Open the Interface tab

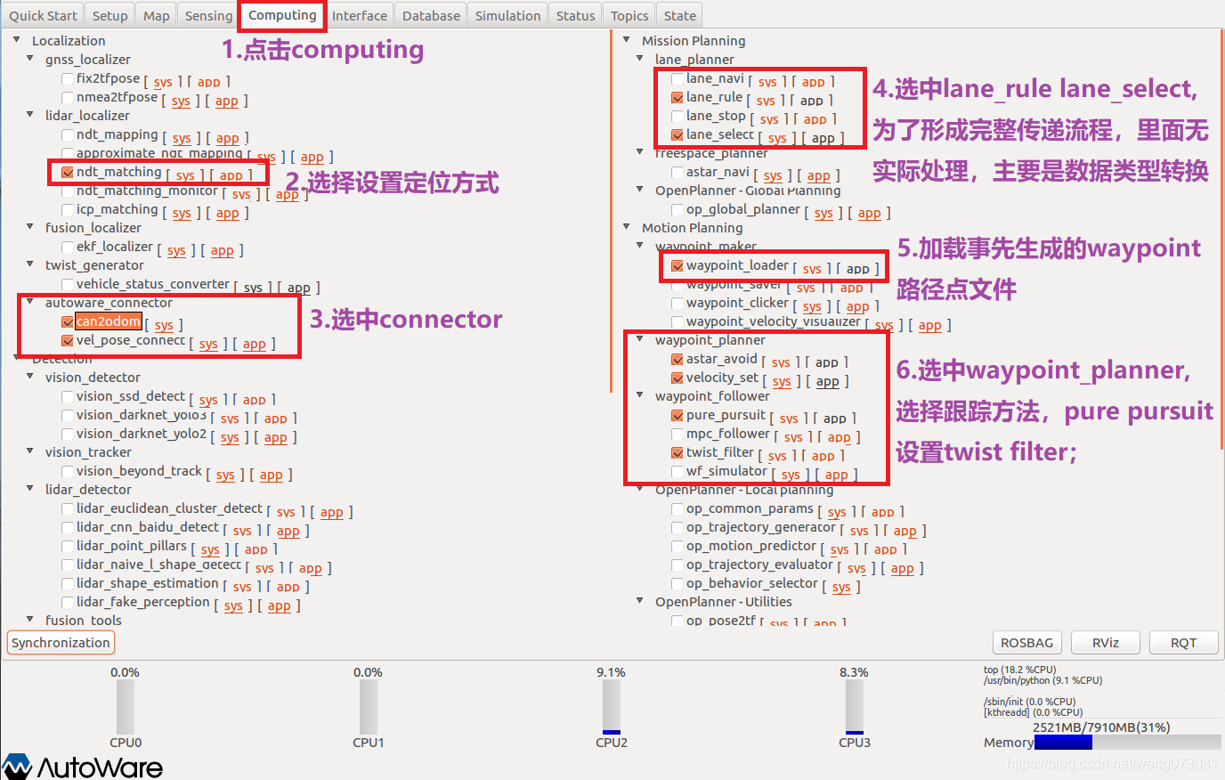tap(360, 15)
